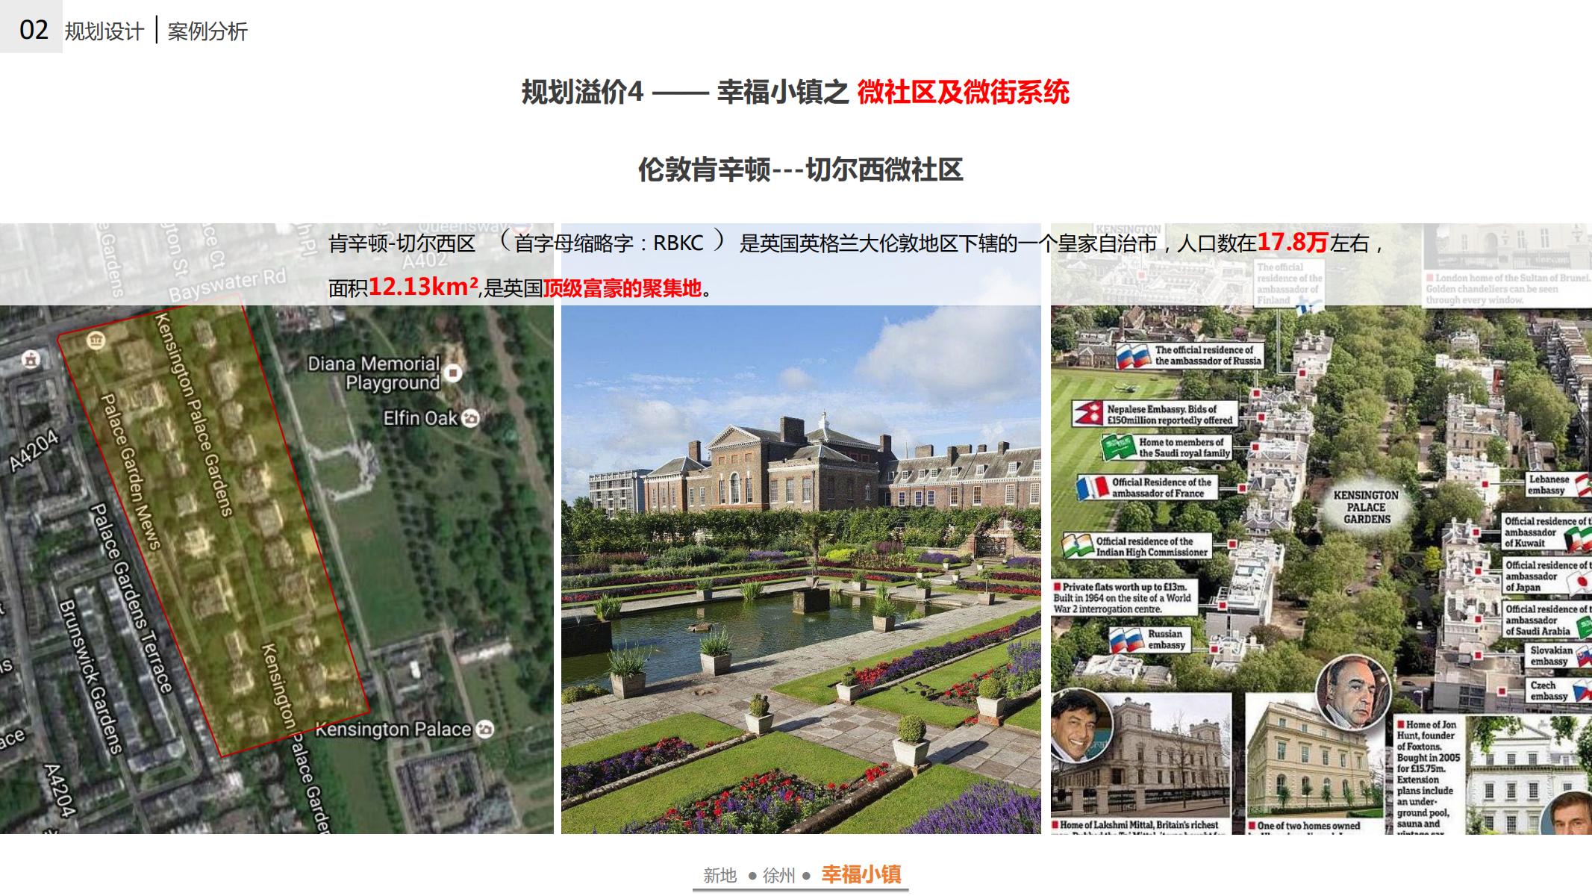Viewport: 1592px width, 896px height.
Task: Click the Bayswater Rd map label
Action: 228,285
